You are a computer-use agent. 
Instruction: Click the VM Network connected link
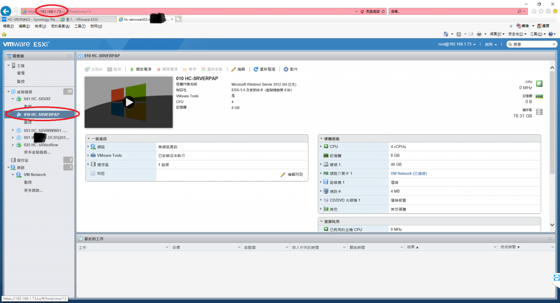pos(409,174)
